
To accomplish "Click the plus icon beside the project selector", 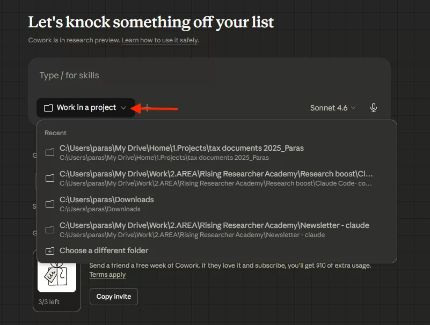I will [147, 108].
